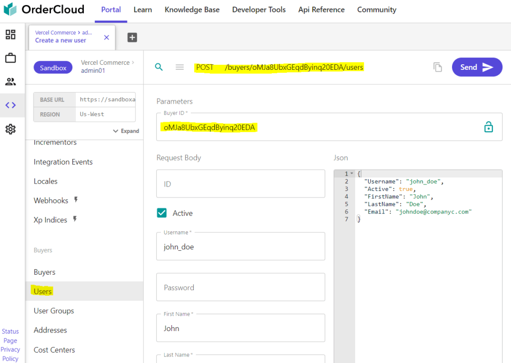Close the Create a new user tab

tap(106, 37)
